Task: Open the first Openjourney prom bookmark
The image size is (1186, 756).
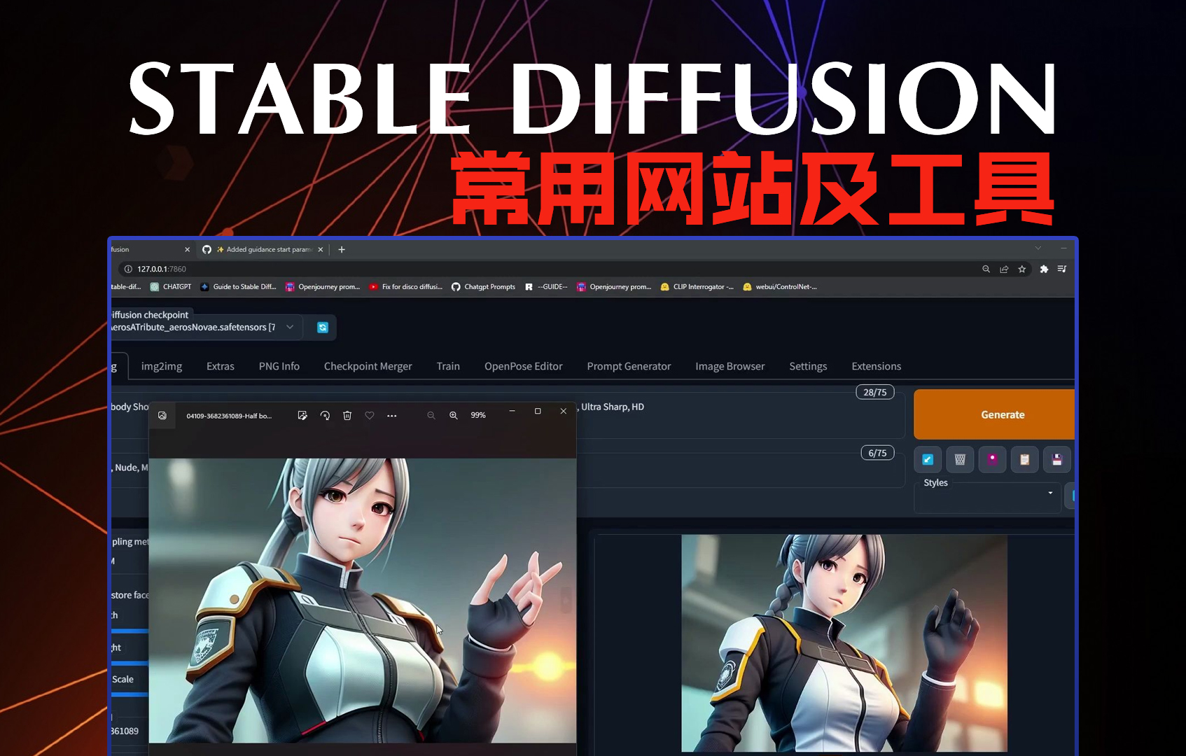Action: [x=323, y=287]
